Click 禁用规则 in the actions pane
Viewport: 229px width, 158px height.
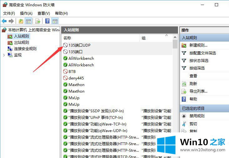pyautogui.click(x=197, y=116)
